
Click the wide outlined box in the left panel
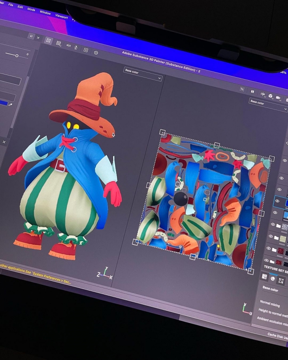click(x=10, y=79)
